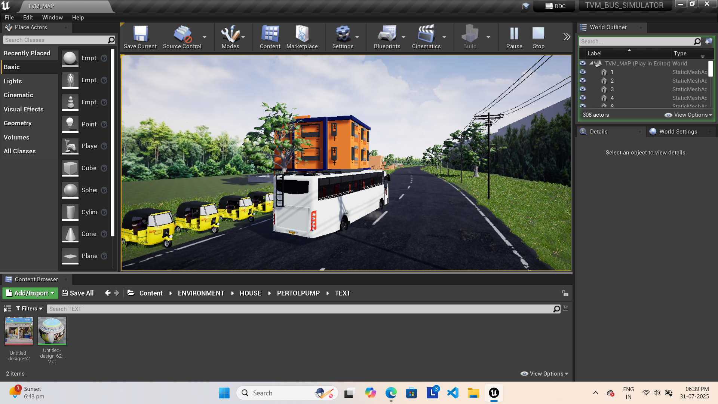The height and width of the screenshot is (404, 718).
Task: Stop the running simulation
Action: [x=538, y=34]
